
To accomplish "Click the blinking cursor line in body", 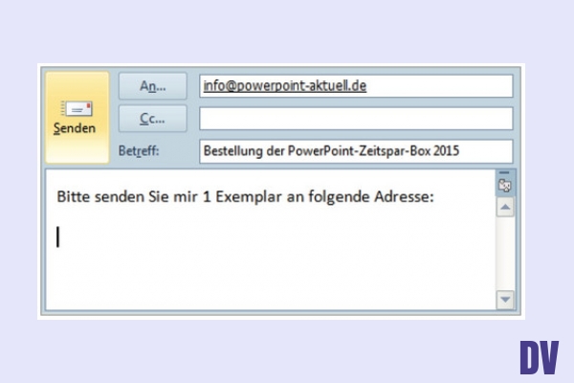I will (x=58, y=237).
